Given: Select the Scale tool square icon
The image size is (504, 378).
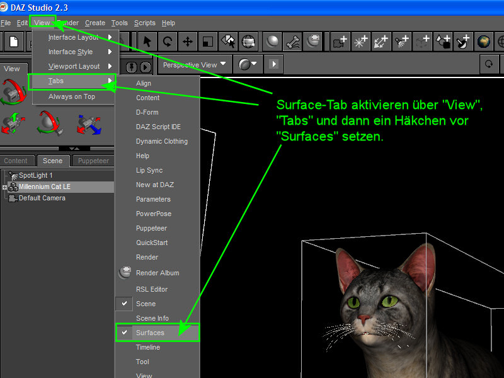Looking at the screenshot, I should 208,42.
